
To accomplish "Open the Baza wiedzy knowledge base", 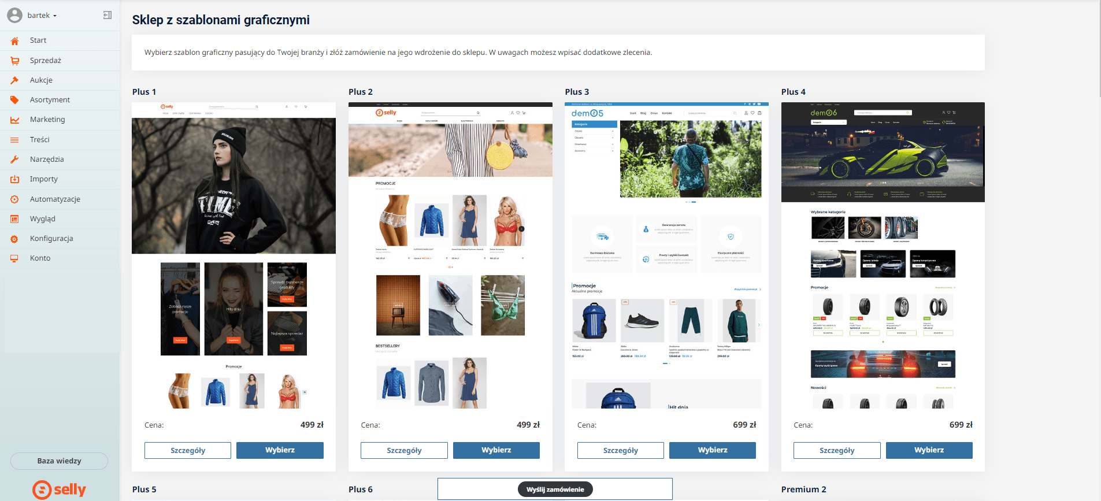I will pyautogui.click(x=59, y=461).
